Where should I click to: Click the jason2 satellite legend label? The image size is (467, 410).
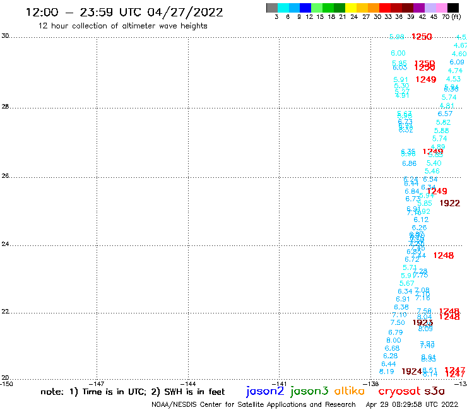(265, 391)
